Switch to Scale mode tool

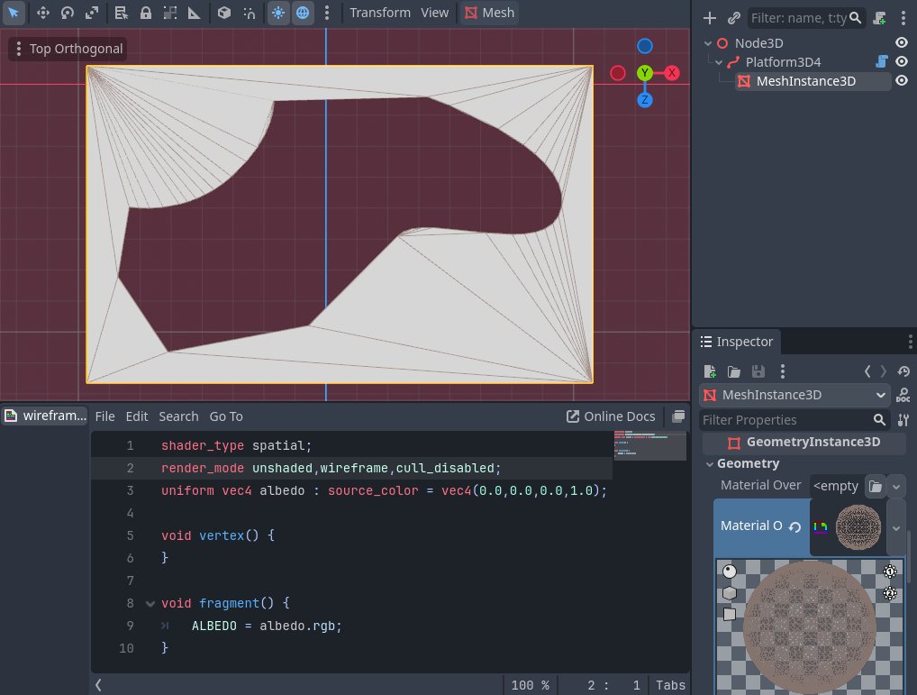click(x=93, y=13)
